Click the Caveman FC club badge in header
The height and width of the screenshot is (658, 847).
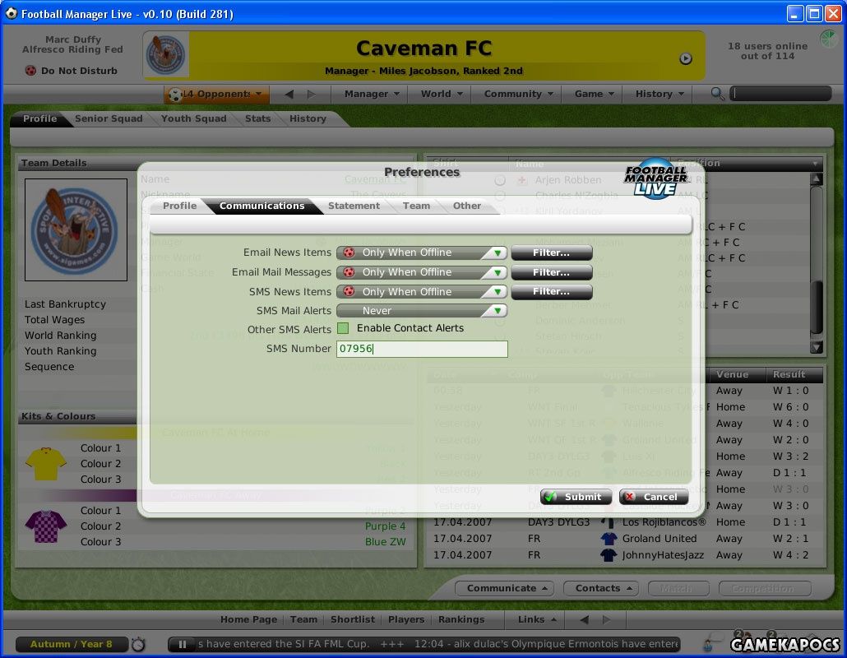[x=166, y=55]
